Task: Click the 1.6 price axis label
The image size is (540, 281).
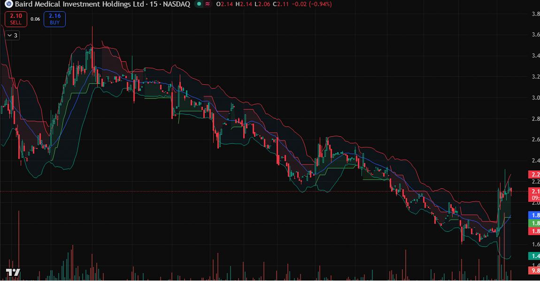Action: coord(535,244)
